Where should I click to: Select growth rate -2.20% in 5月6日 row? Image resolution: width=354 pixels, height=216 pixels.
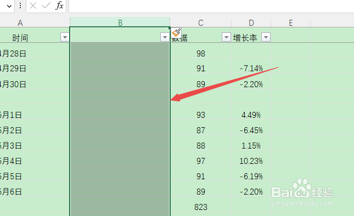click(251, 189)
